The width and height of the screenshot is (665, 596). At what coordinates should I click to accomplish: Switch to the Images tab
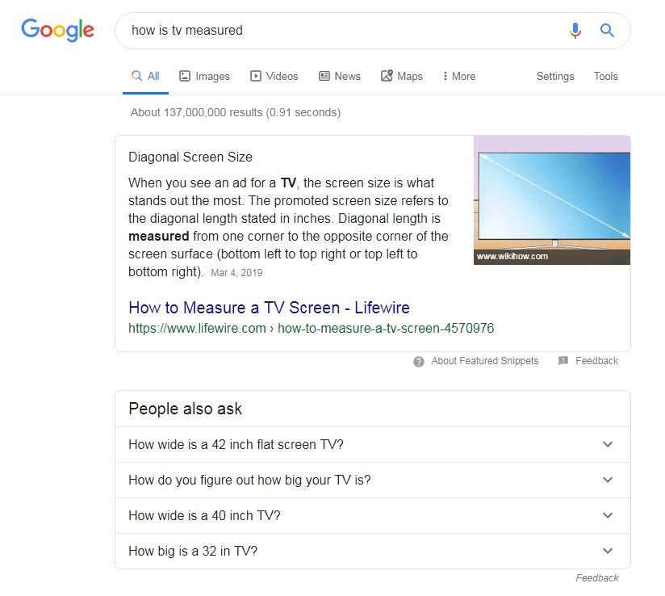[204, 77]
